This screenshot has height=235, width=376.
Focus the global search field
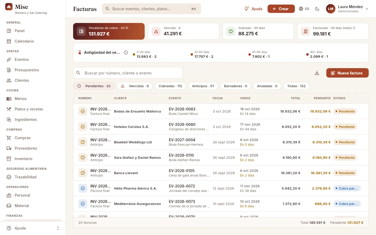tap(151, 9)
